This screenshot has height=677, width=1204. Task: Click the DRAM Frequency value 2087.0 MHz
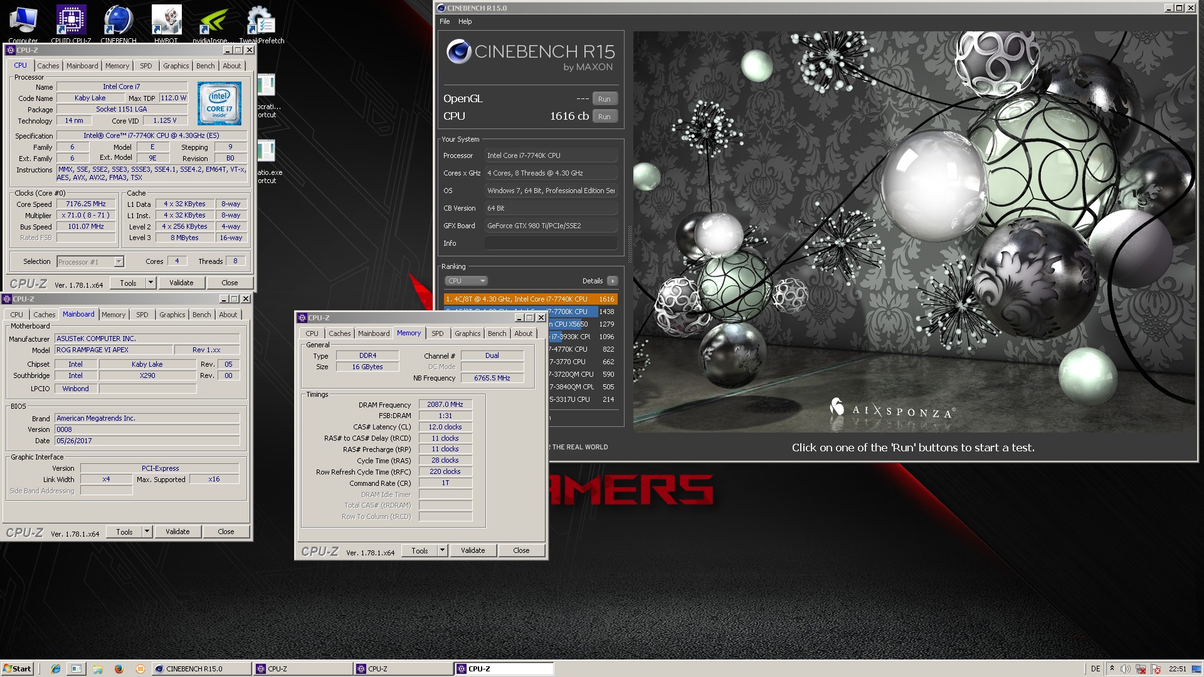point(445,404)
